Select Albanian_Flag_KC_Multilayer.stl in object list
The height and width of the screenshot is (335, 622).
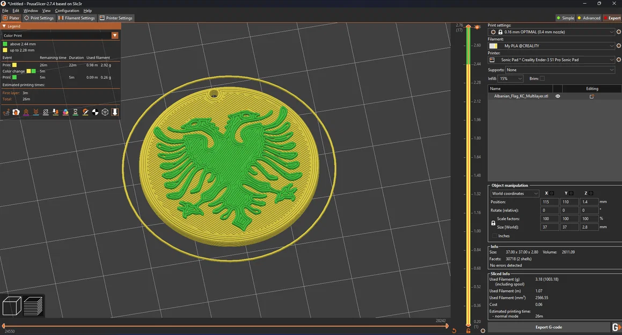point(521,96)
